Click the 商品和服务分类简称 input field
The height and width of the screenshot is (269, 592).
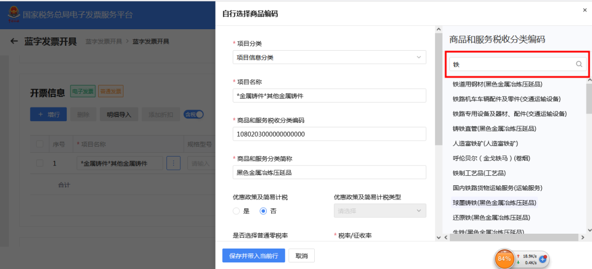point(329,173)
